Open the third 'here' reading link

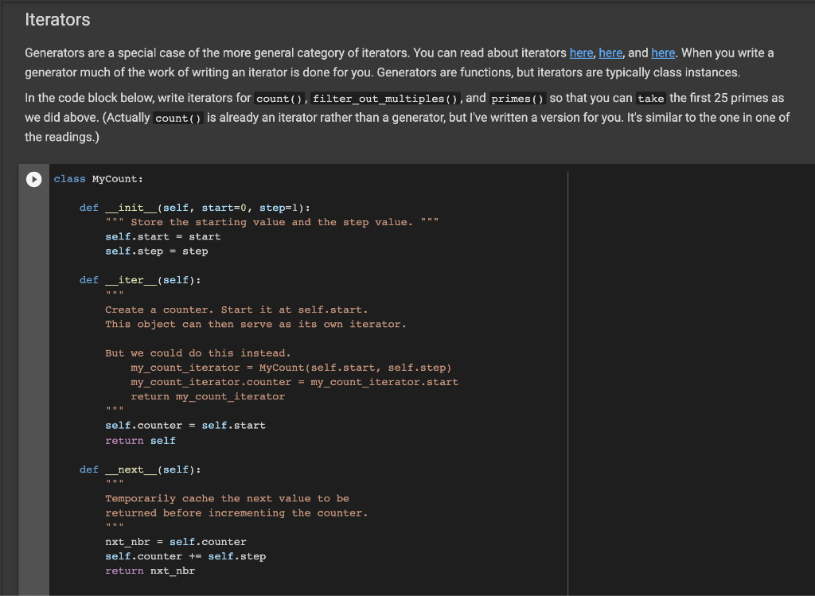click(x=663, y=53)
